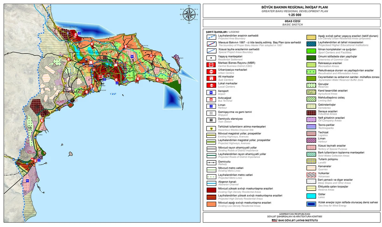382x227 pixels.
Task: Select the blue anchor Harbour legend icon
Action: [211, 106]
